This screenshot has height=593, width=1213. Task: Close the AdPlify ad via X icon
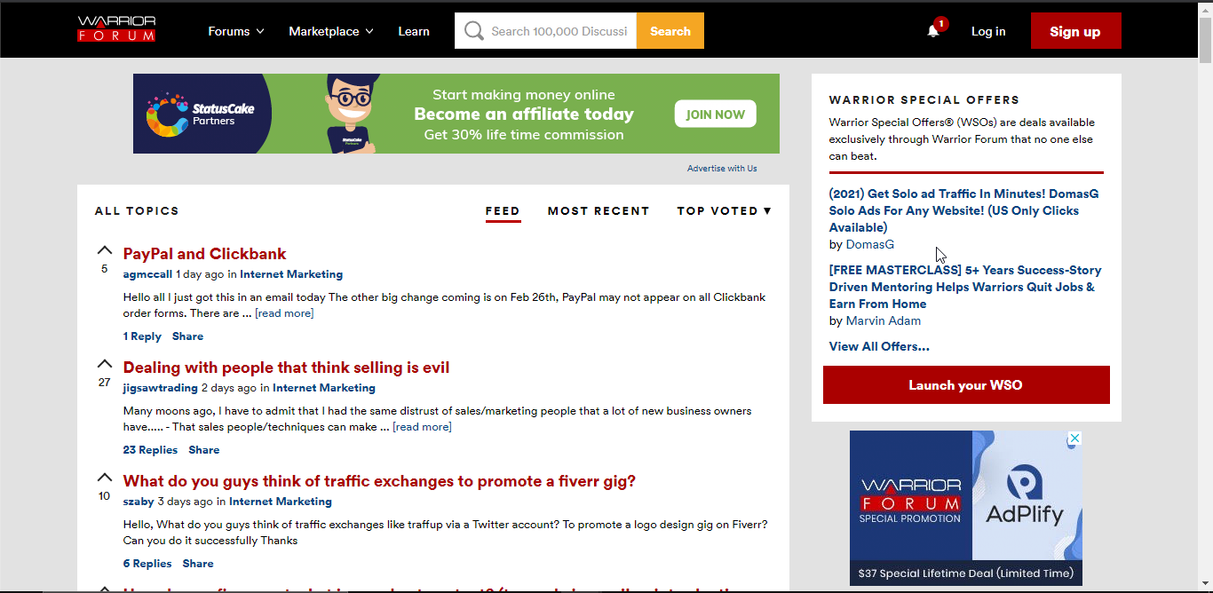click(x=1074, y=439)
